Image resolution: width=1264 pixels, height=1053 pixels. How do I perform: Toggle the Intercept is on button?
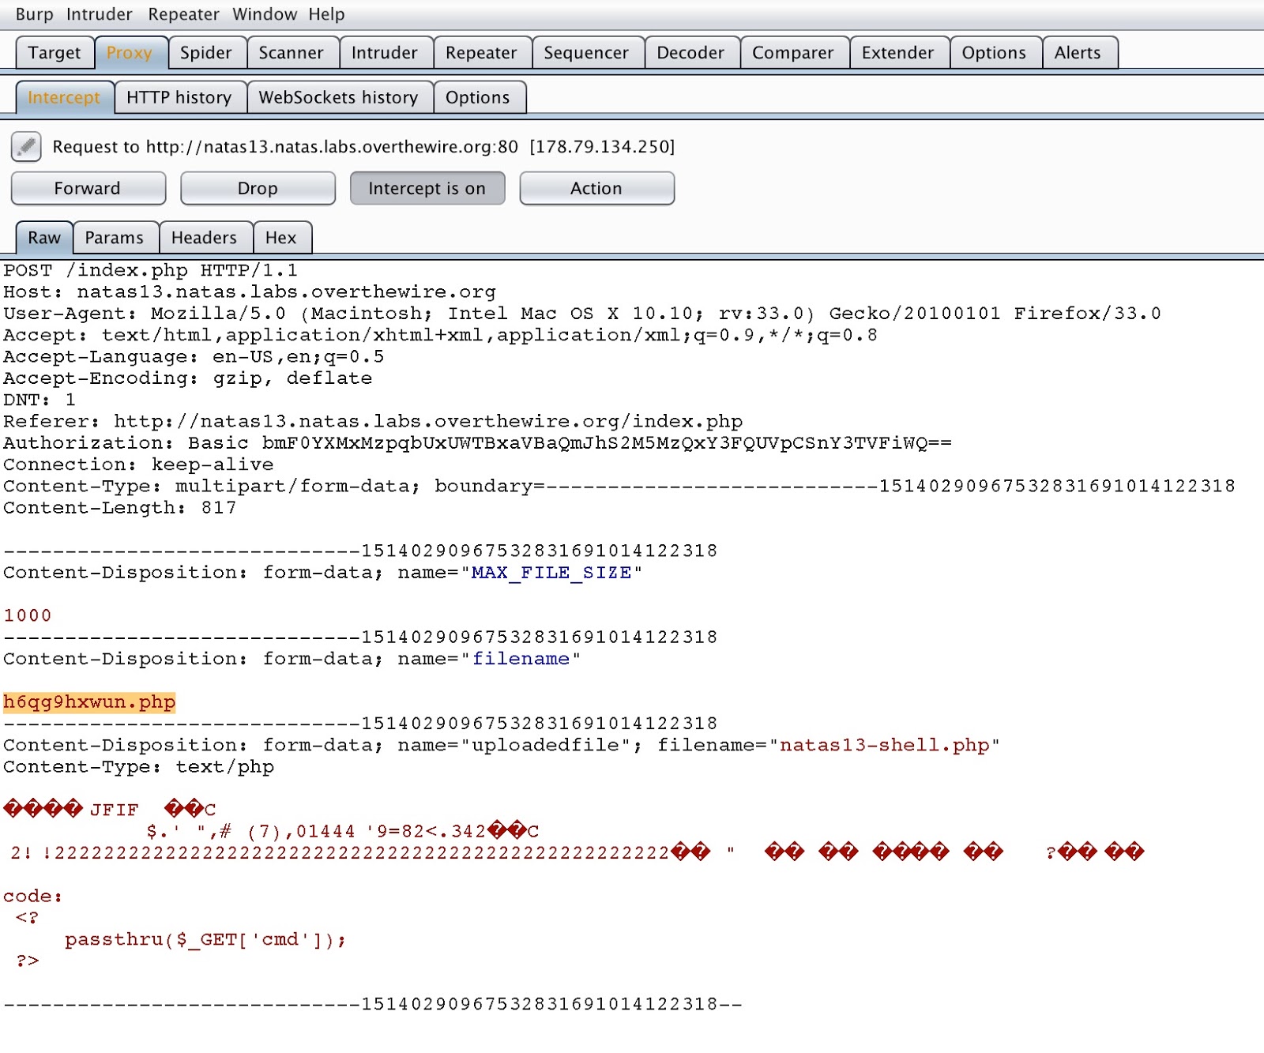point(427,188)
